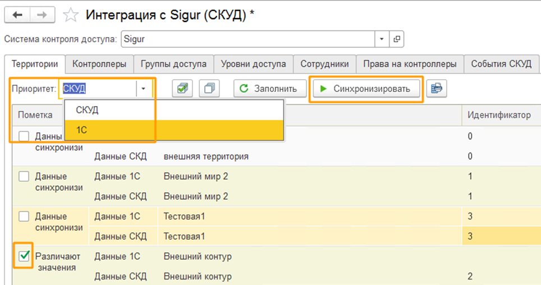Switch to the Контроллеры tab
541x285 pixels.
pos(99,64)
